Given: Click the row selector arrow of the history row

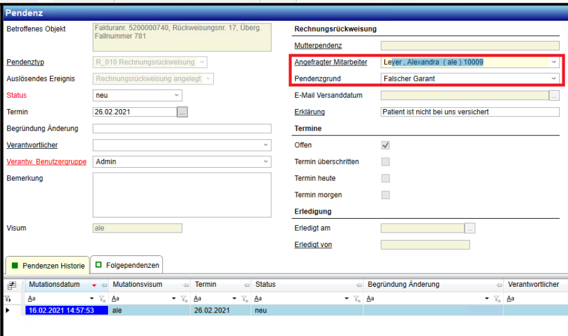Looking at the screenshot, I should (7, 310).
